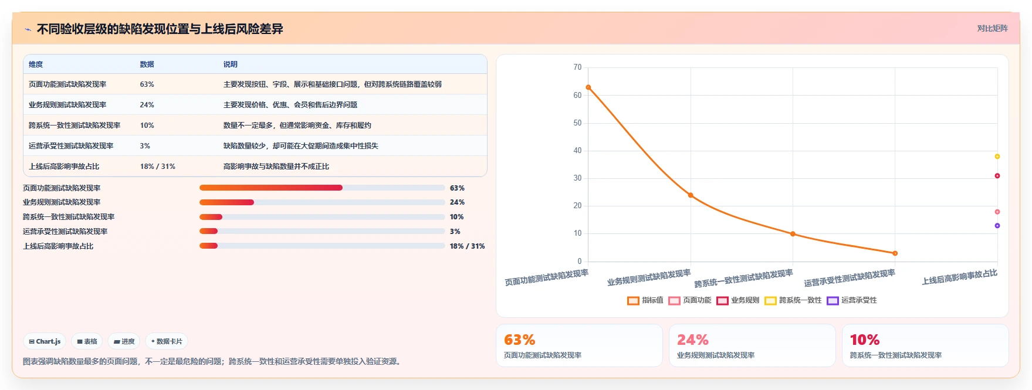Click the 10% progress bar for 跨系统一致性测试缺陷发现率
This screenshot has height=390, width=1032.
pyautogui.click(x=322, y=217)
